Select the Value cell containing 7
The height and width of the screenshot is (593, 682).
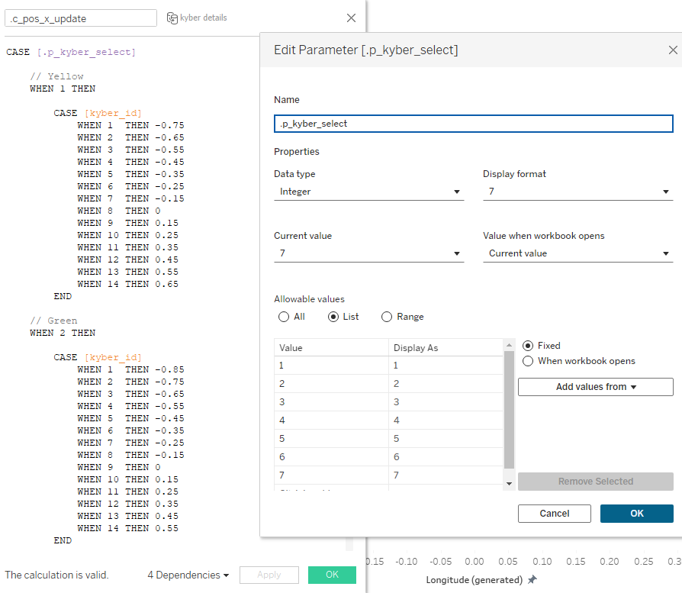(x=331, y=475)
